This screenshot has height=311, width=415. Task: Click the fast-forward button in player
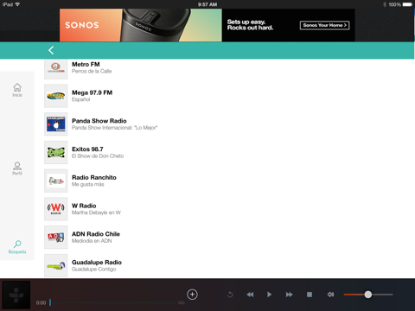[289, 295]
